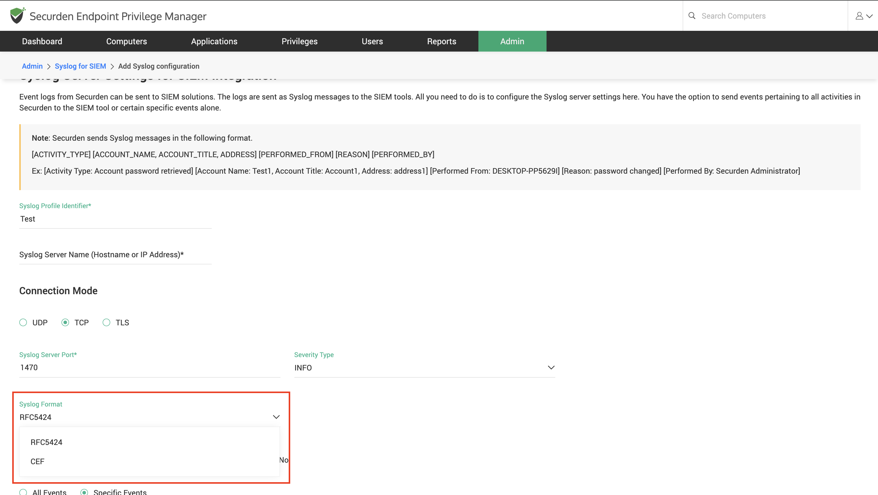Open the Severity Type dropdown

click(425, 368)
